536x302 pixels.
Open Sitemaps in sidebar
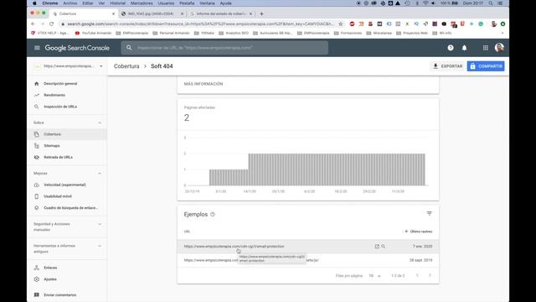[52, 146]
